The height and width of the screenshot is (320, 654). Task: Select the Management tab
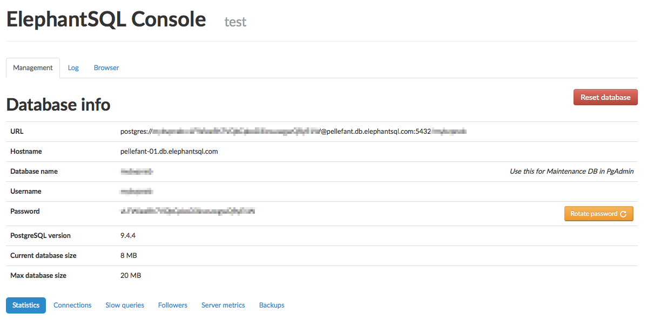[x=32, y=67]
